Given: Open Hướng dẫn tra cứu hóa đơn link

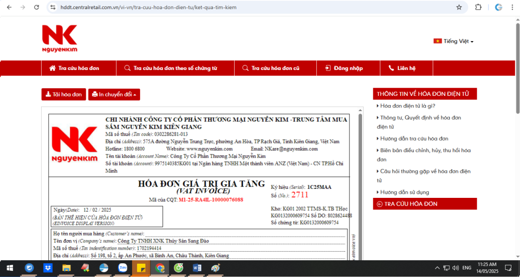Looking at the screenshot, I should click(414, 138).
